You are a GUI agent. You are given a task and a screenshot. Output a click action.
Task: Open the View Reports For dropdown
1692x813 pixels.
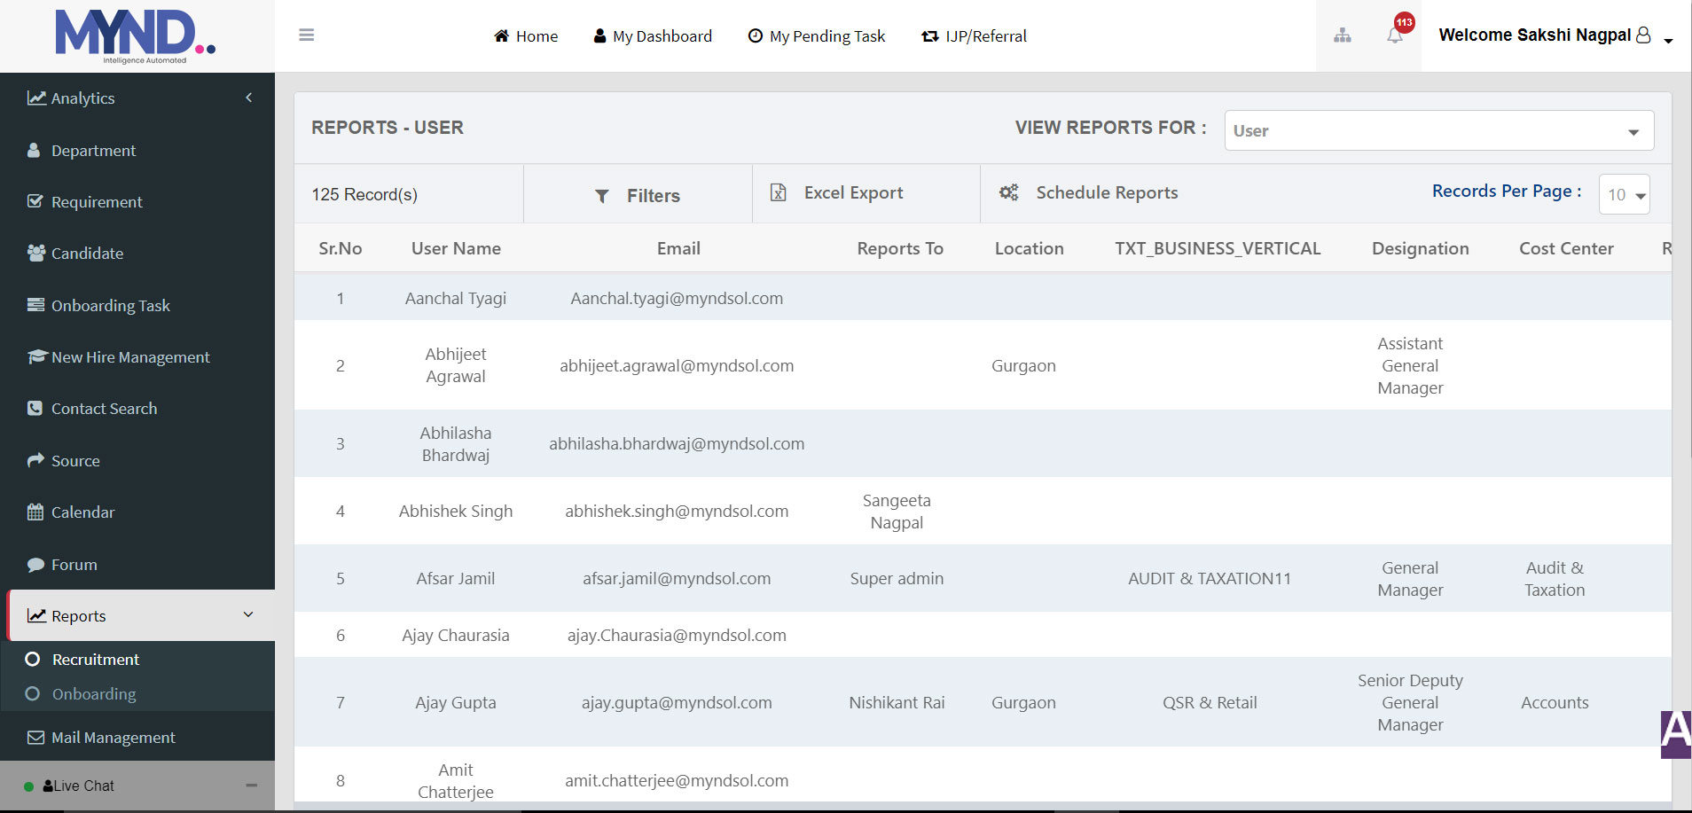coord(1438,130)
